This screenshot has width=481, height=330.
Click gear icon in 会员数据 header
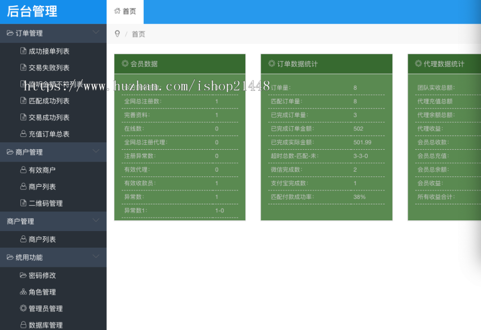coord(125,64)
